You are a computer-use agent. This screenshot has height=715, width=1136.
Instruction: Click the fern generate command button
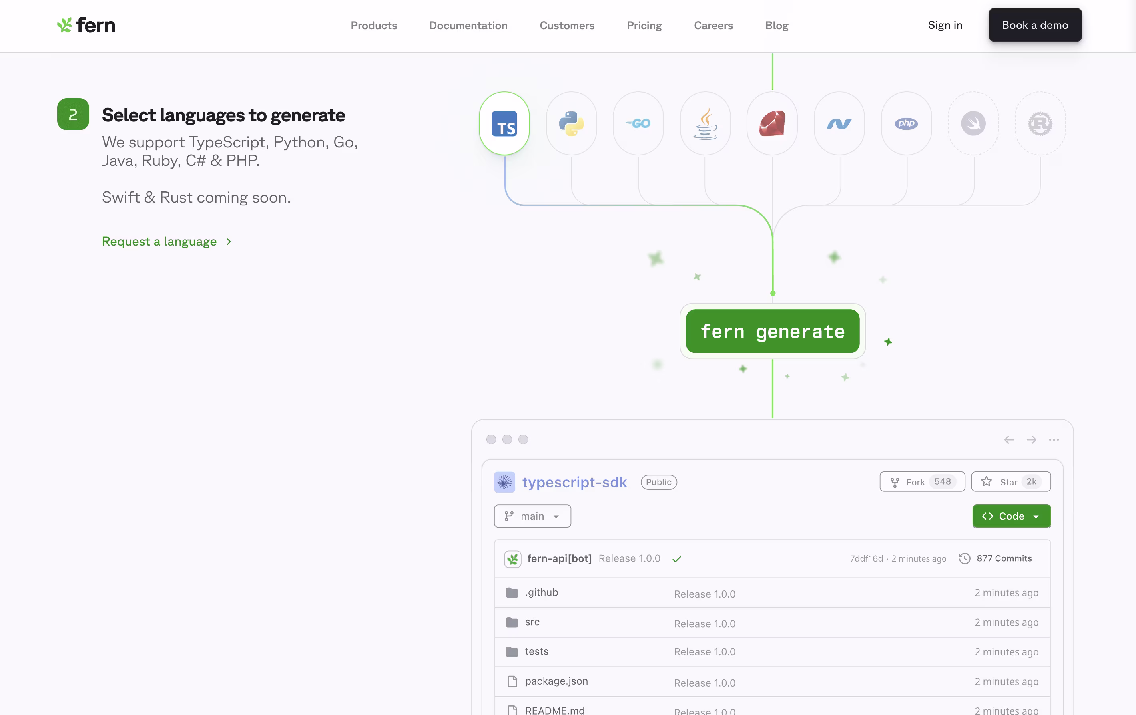pos(772,332)
